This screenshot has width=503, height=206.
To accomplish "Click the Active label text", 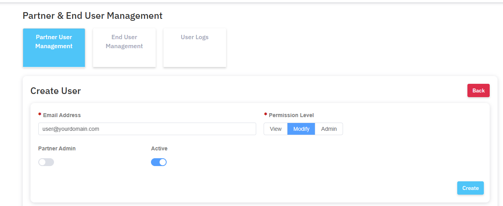I will coord(159,148).
